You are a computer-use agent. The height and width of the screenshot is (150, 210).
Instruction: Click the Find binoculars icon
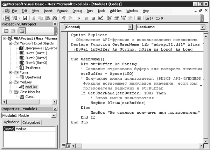[x=55, y=18]
